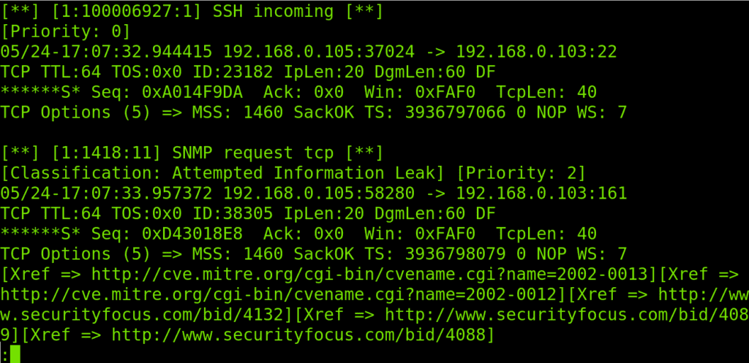This screenshot has width=749, height=363.
Task: Click destination address 192.168.0.103:161
Action: [541, 194]
